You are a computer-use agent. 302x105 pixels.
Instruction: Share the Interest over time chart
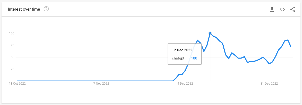[293, 9]
